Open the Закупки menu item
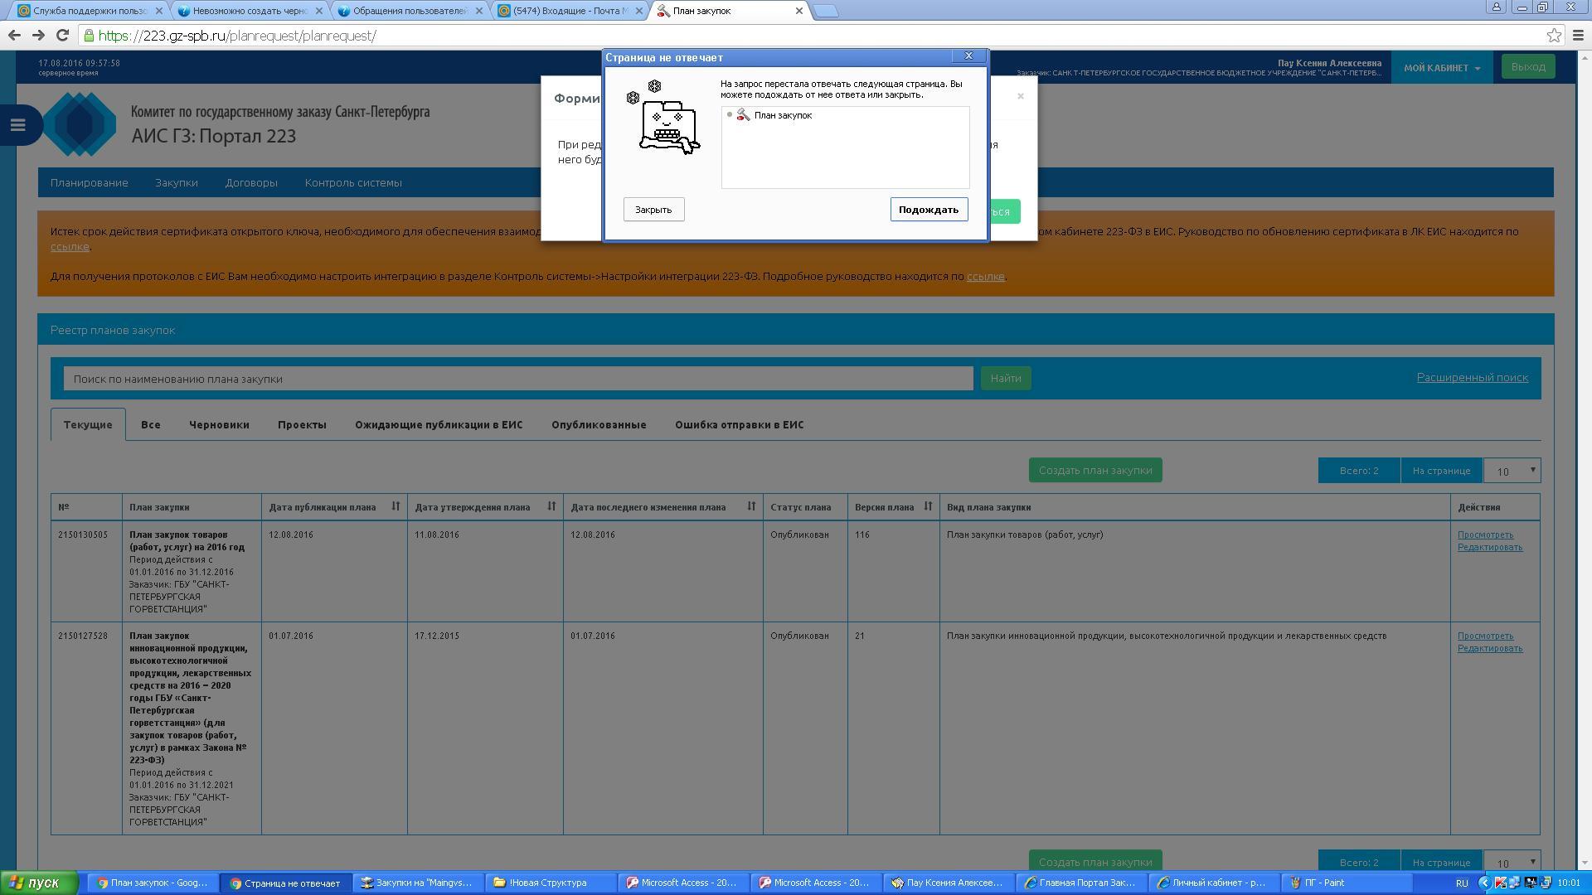The width and height of the screenshot is (1592, 895). point(176,182)
